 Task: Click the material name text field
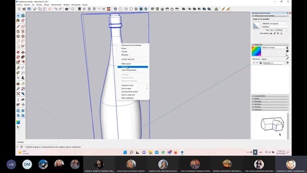(x=273, y=48)
